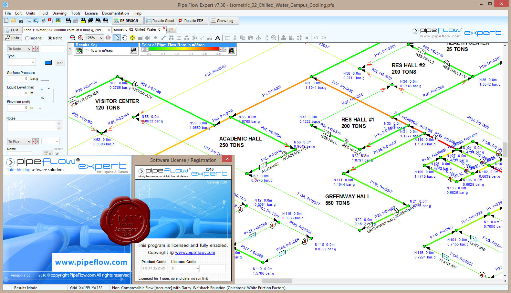This screenshot has width=511, height=293.
Task: Click the right arrow at gradient bar's end
Action: pos(225,49)
